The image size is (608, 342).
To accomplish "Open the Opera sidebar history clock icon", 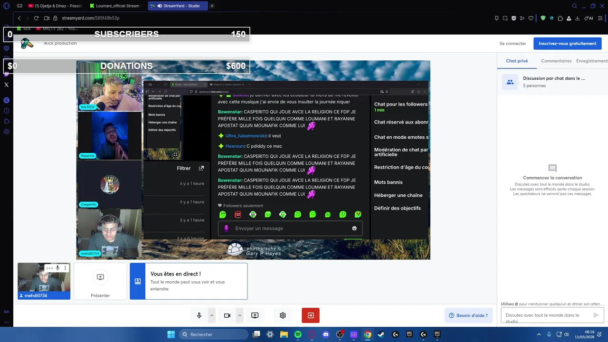I will tap(6, 111).
